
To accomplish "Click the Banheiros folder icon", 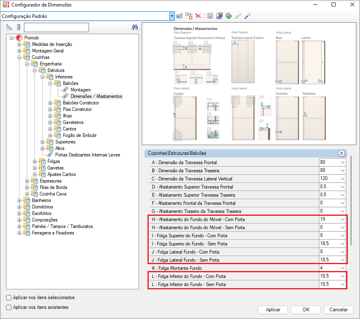I will pos(27,200).
